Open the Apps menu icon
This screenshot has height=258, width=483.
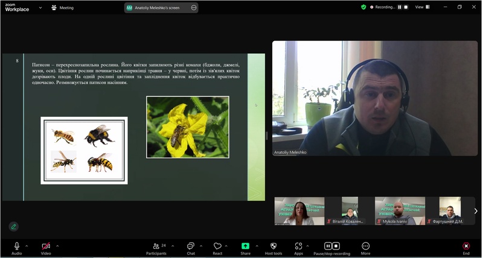click(298, 247)
